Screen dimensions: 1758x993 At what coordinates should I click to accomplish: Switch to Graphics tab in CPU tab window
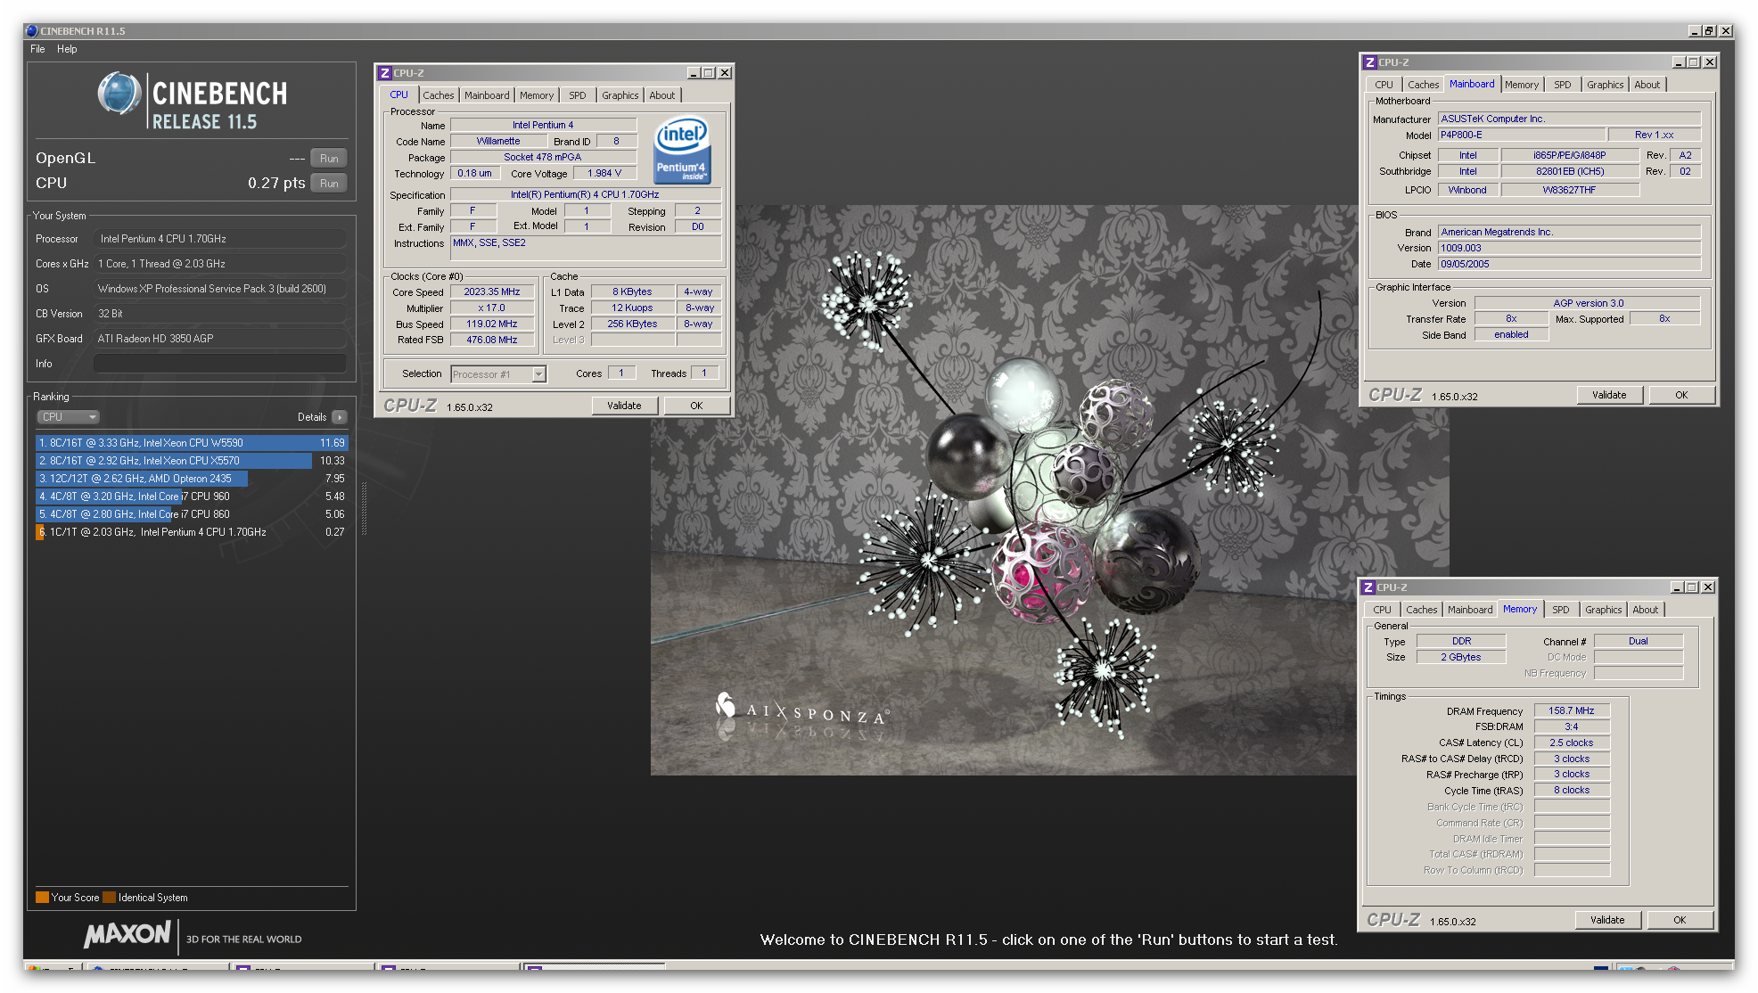pyautogui.click(x=620, y=95)
